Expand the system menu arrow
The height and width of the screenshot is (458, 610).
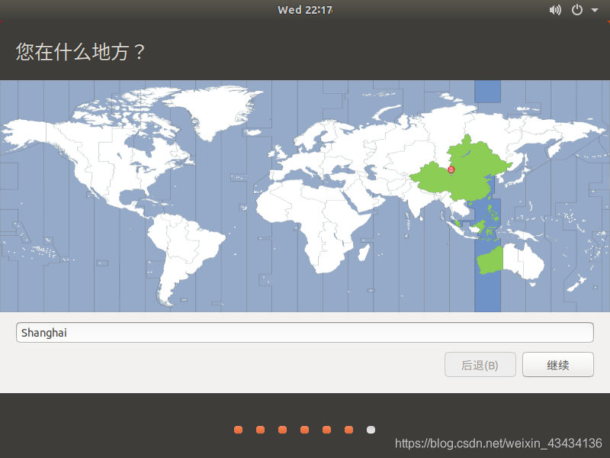pyautogui.click(x=595, y=10)
